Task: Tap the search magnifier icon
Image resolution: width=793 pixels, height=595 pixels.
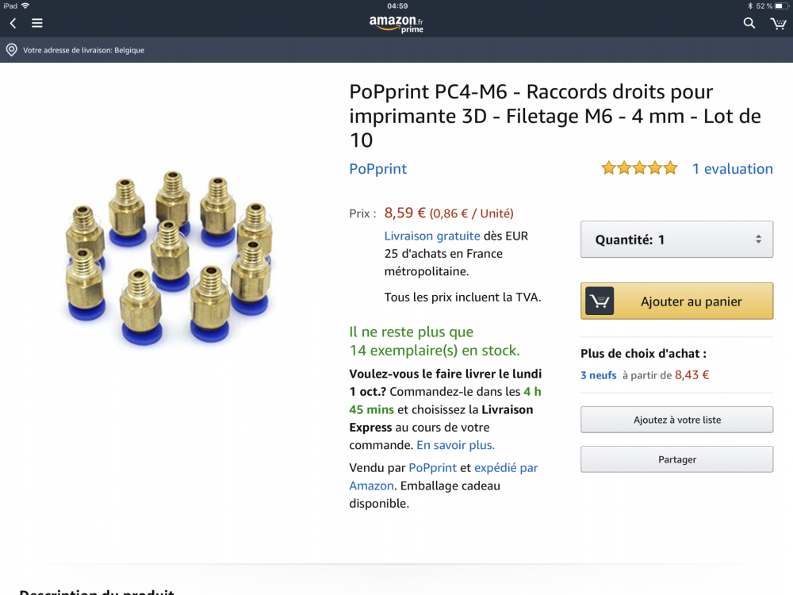Action: pos(749,23)
